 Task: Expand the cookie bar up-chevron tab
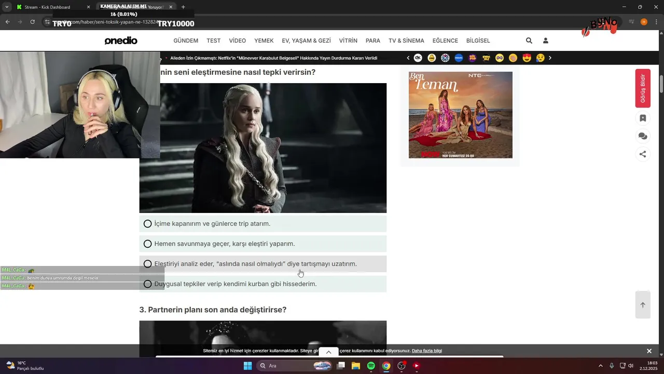tap(328, 352)
